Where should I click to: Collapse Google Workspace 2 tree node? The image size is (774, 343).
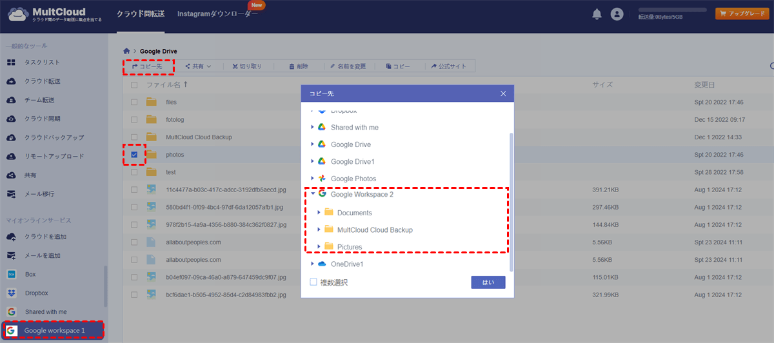pos(313,193)
